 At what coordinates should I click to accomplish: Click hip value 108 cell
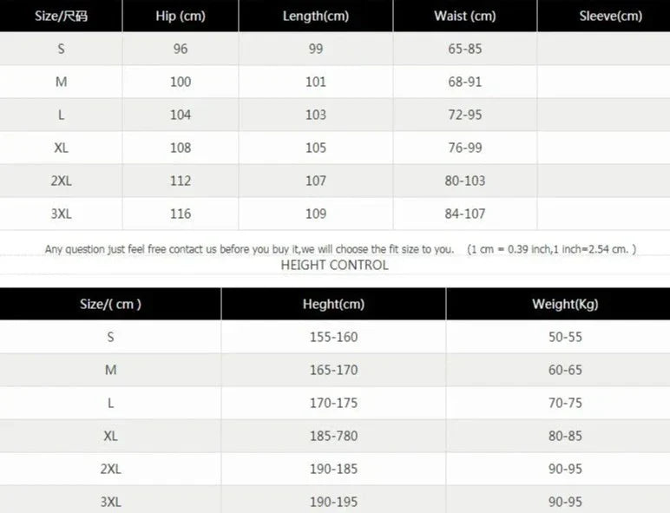181,148
